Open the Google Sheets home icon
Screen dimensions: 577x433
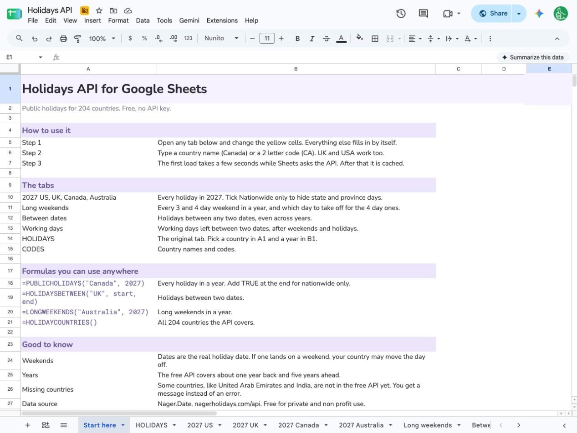pyautogui.click(x=14, y=14)
